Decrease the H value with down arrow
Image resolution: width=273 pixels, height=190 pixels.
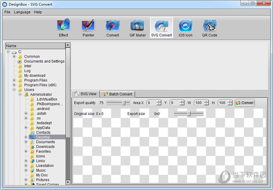pos(230,104)
